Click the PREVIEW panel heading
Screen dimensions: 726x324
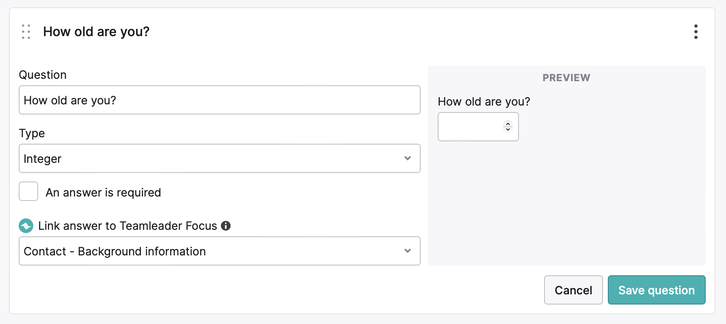566,78
